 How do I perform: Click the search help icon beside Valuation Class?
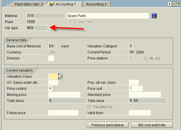click(x=60, y=77)
